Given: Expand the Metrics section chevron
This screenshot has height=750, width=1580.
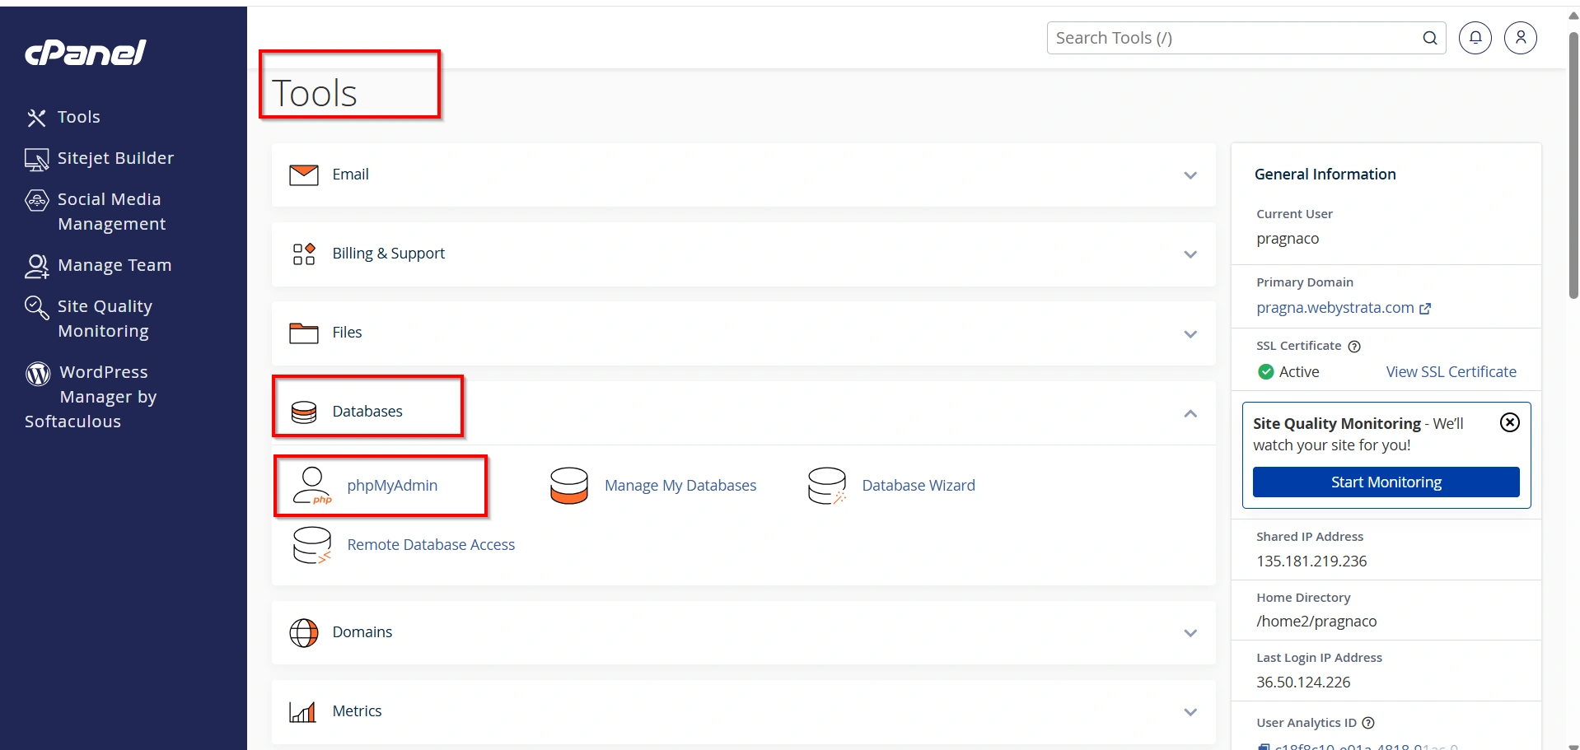Looking at the screenshot, I should [x=1190, y=712].
